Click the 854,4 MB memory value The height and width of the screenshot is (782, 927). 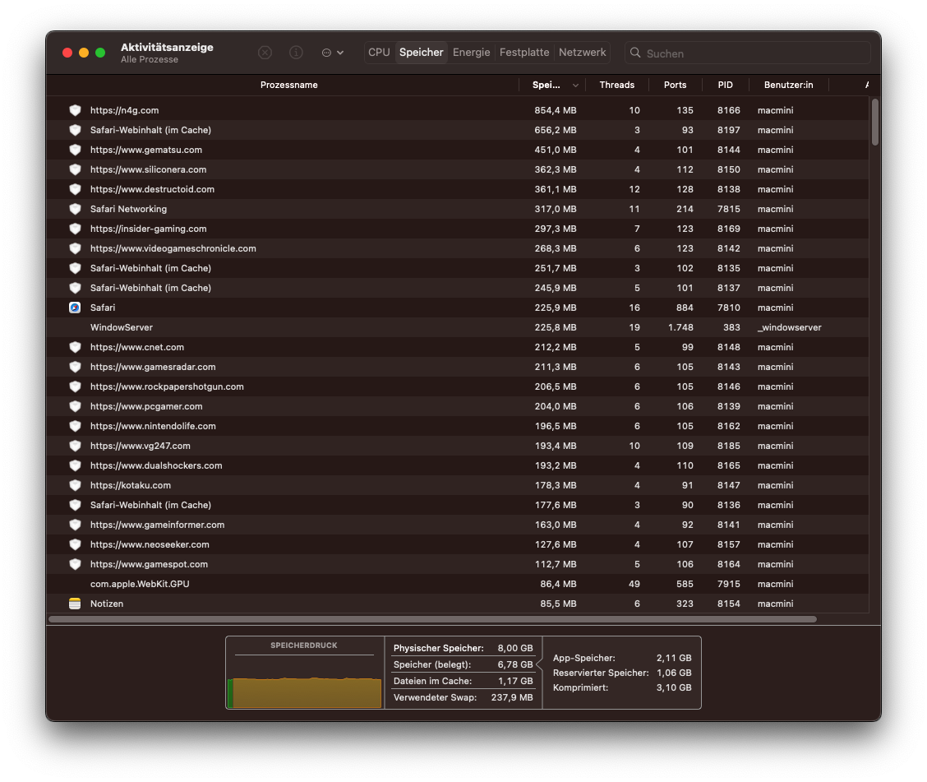click(556, 110)
